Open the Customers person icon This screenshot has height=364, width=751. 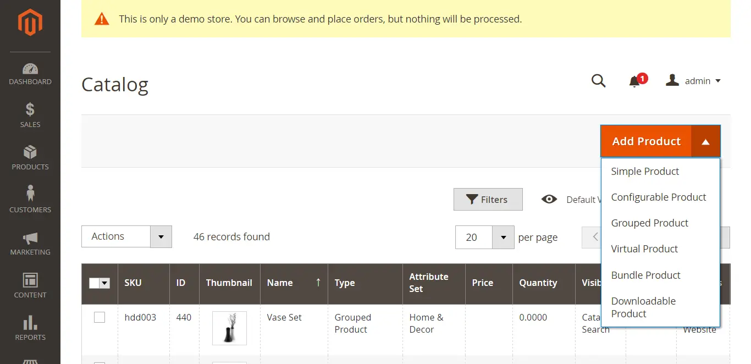30,194
